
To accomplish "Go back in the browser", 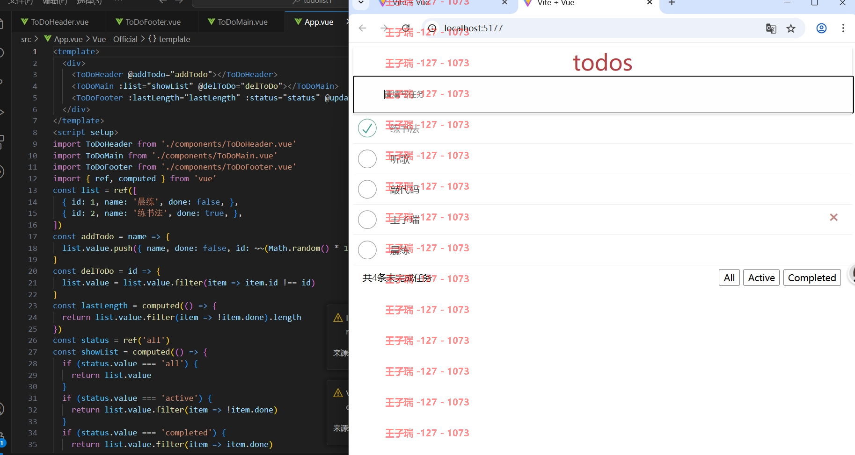I will (x=362, y=28).
